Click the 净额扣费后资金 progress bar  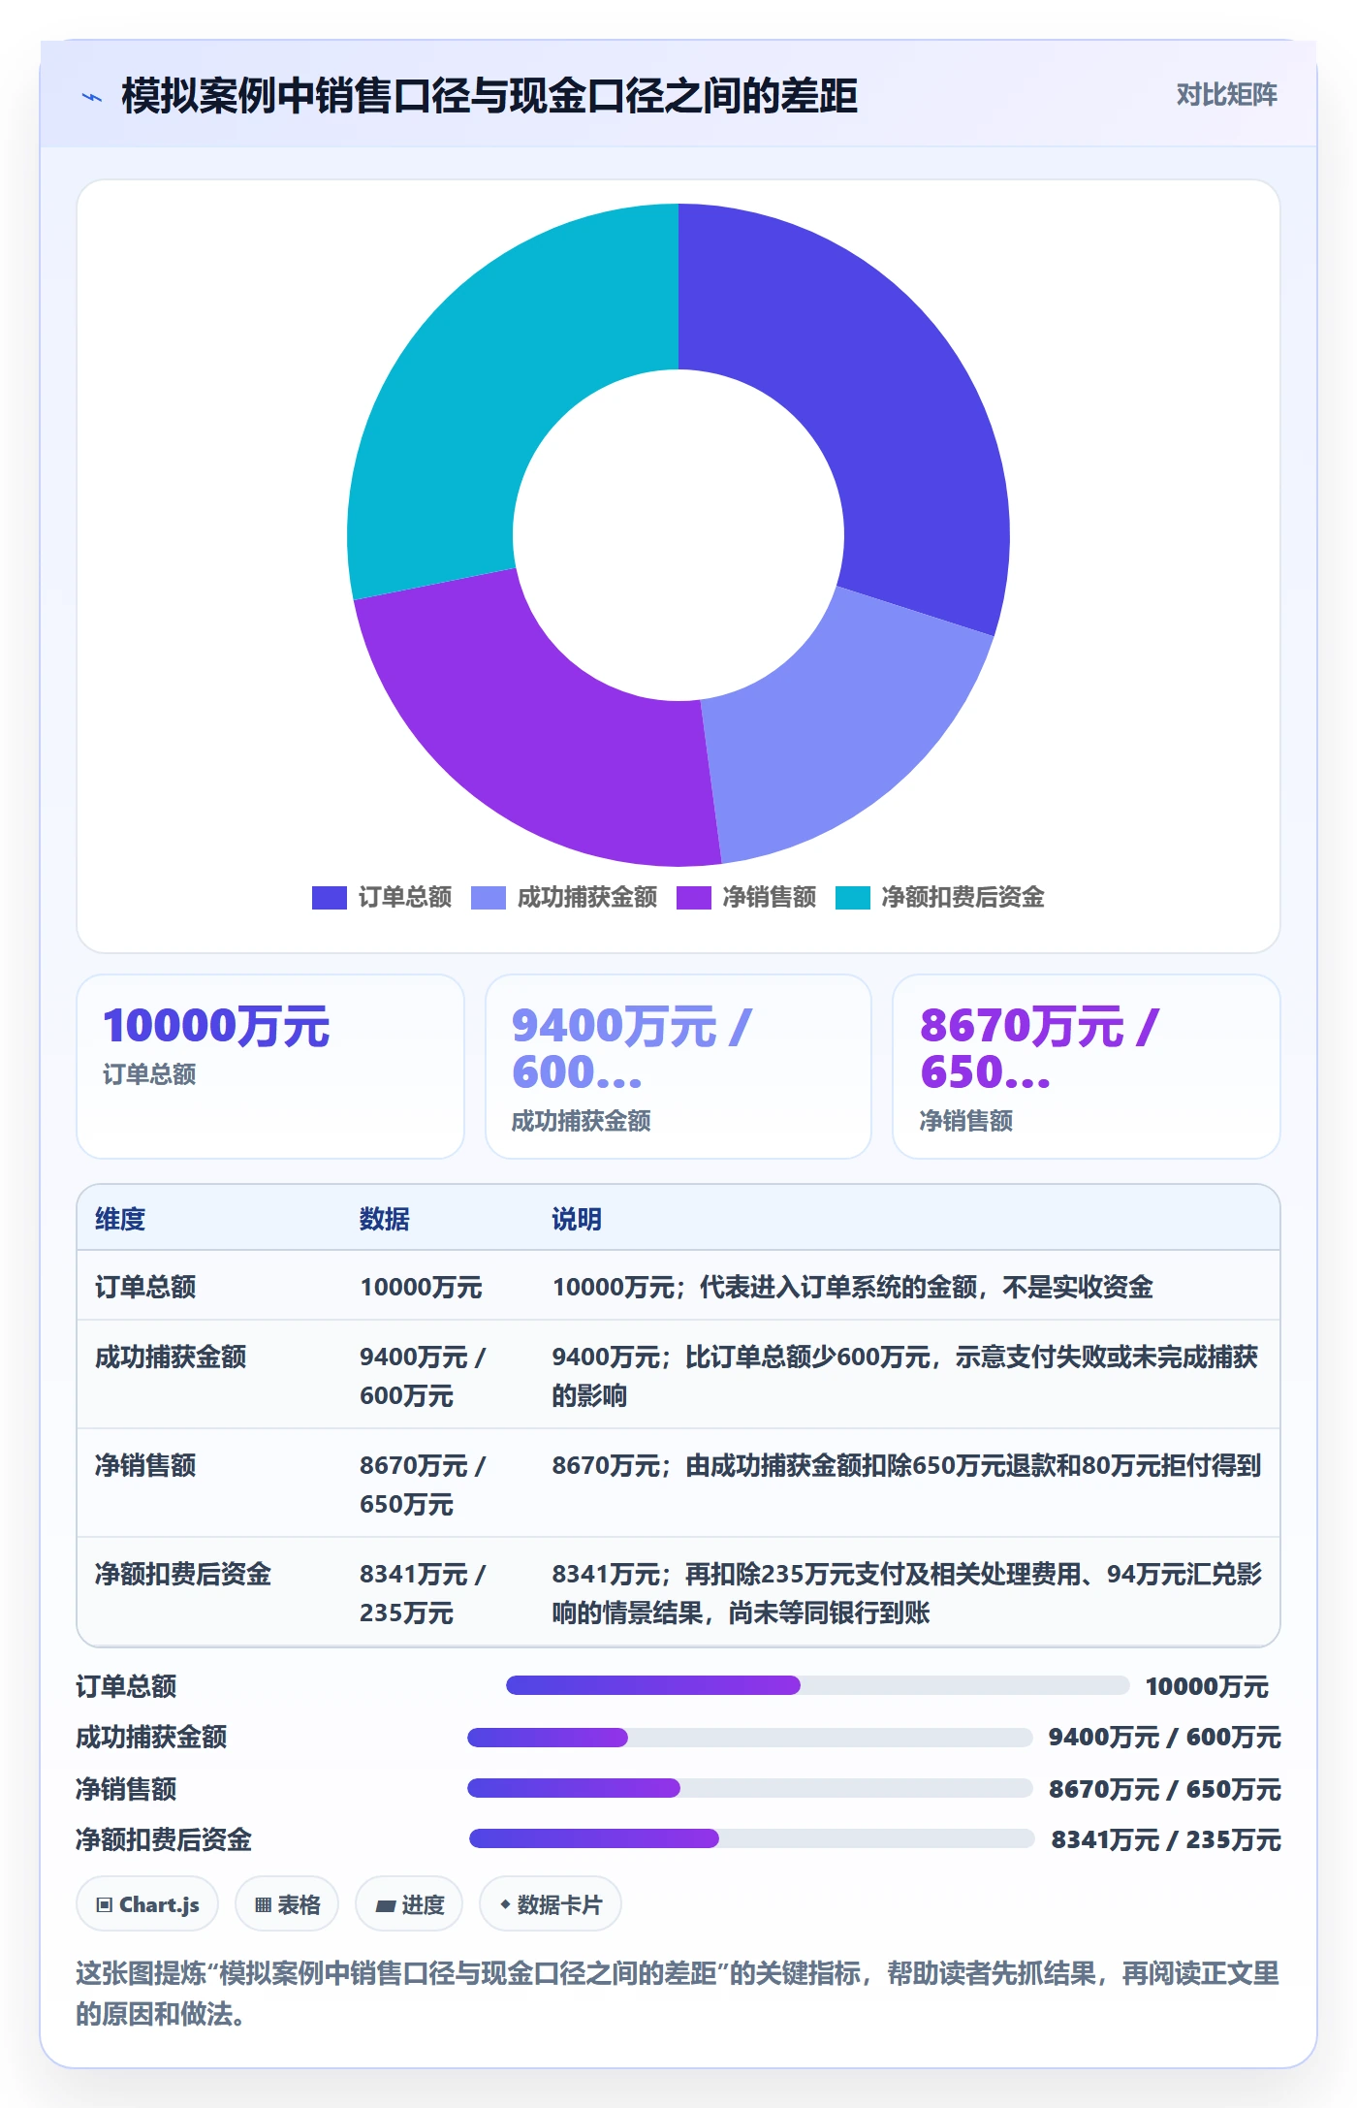(752, 1838)
